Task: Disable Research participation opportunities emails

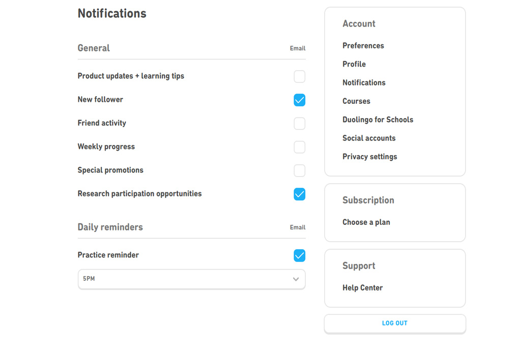Action: (x=300, y=194)
